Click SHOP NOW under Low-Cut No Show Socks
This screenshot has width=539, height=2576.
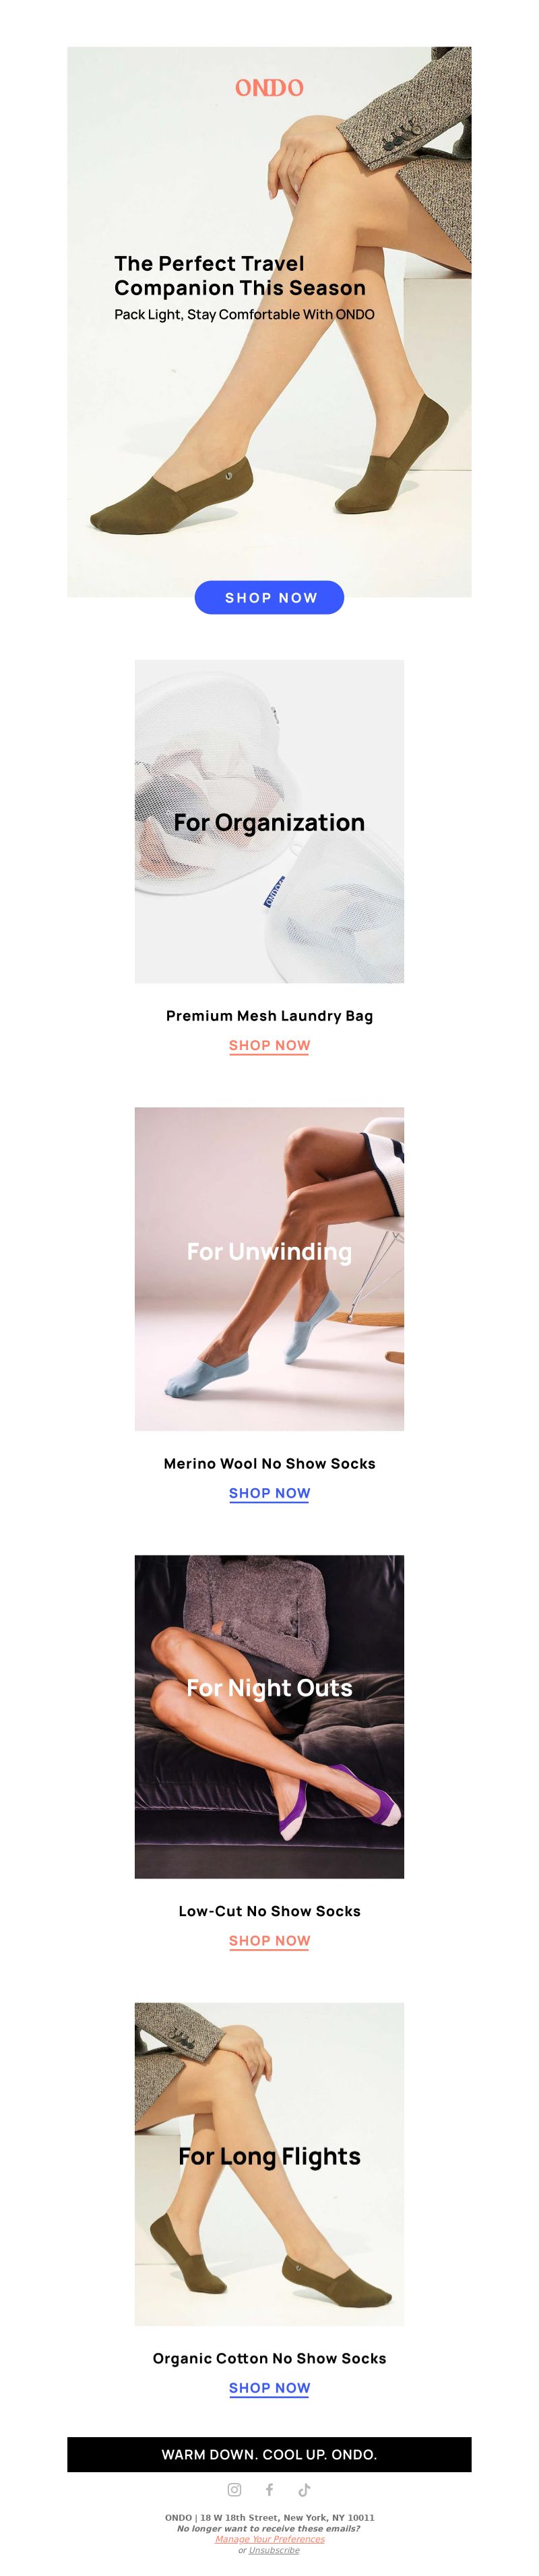[x=269, y=1940]
